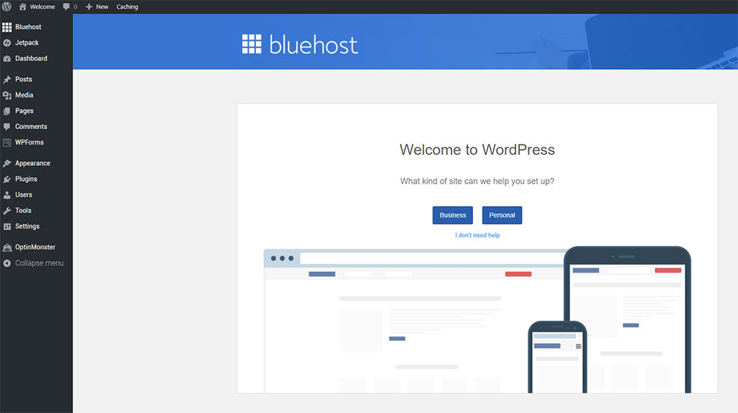This screenshot has height=413, width=738.
Task: Choose the Personal site type
Action: [502, 215]
